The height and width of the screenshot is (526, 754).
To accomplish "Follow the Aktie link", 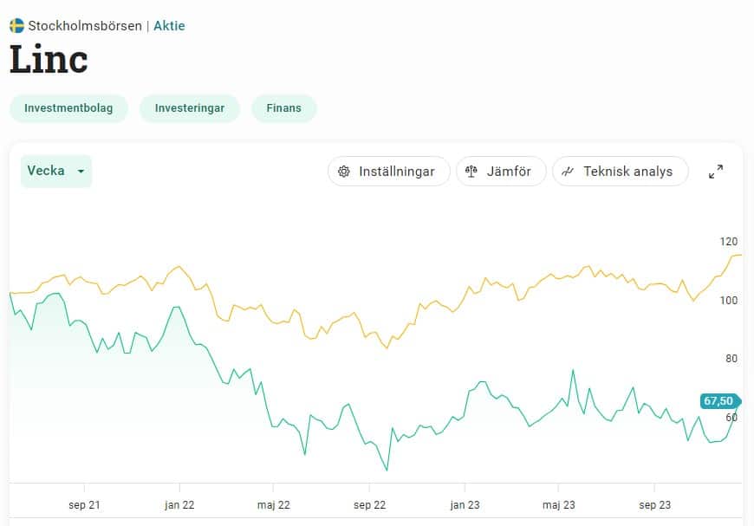I will click(x=169, y=25).
